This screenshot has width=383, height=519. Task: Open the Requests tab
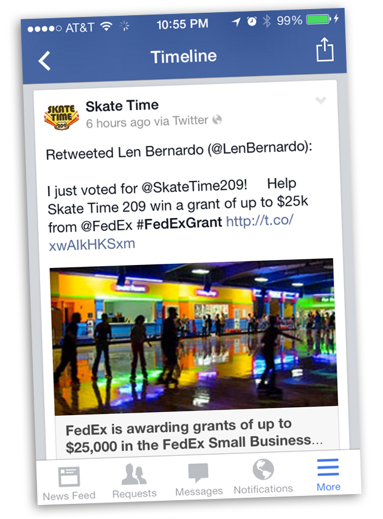(x=134, y=481)
